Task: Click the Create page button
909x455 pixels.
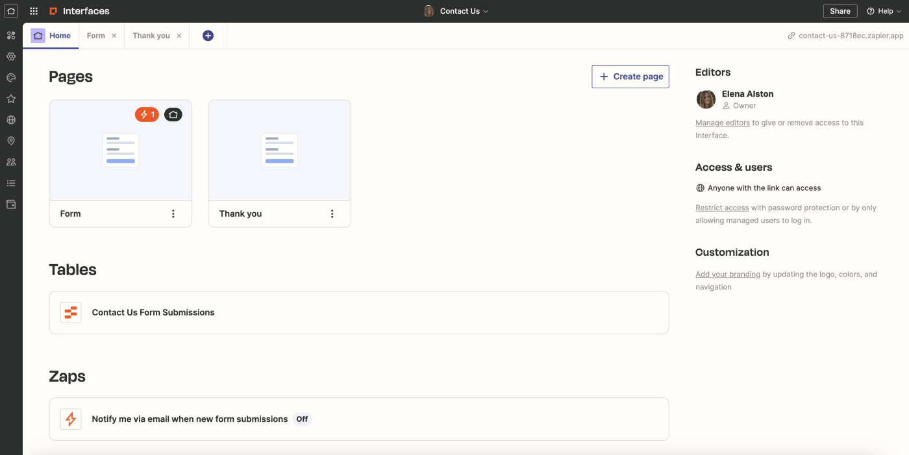Action: point(630,77)
